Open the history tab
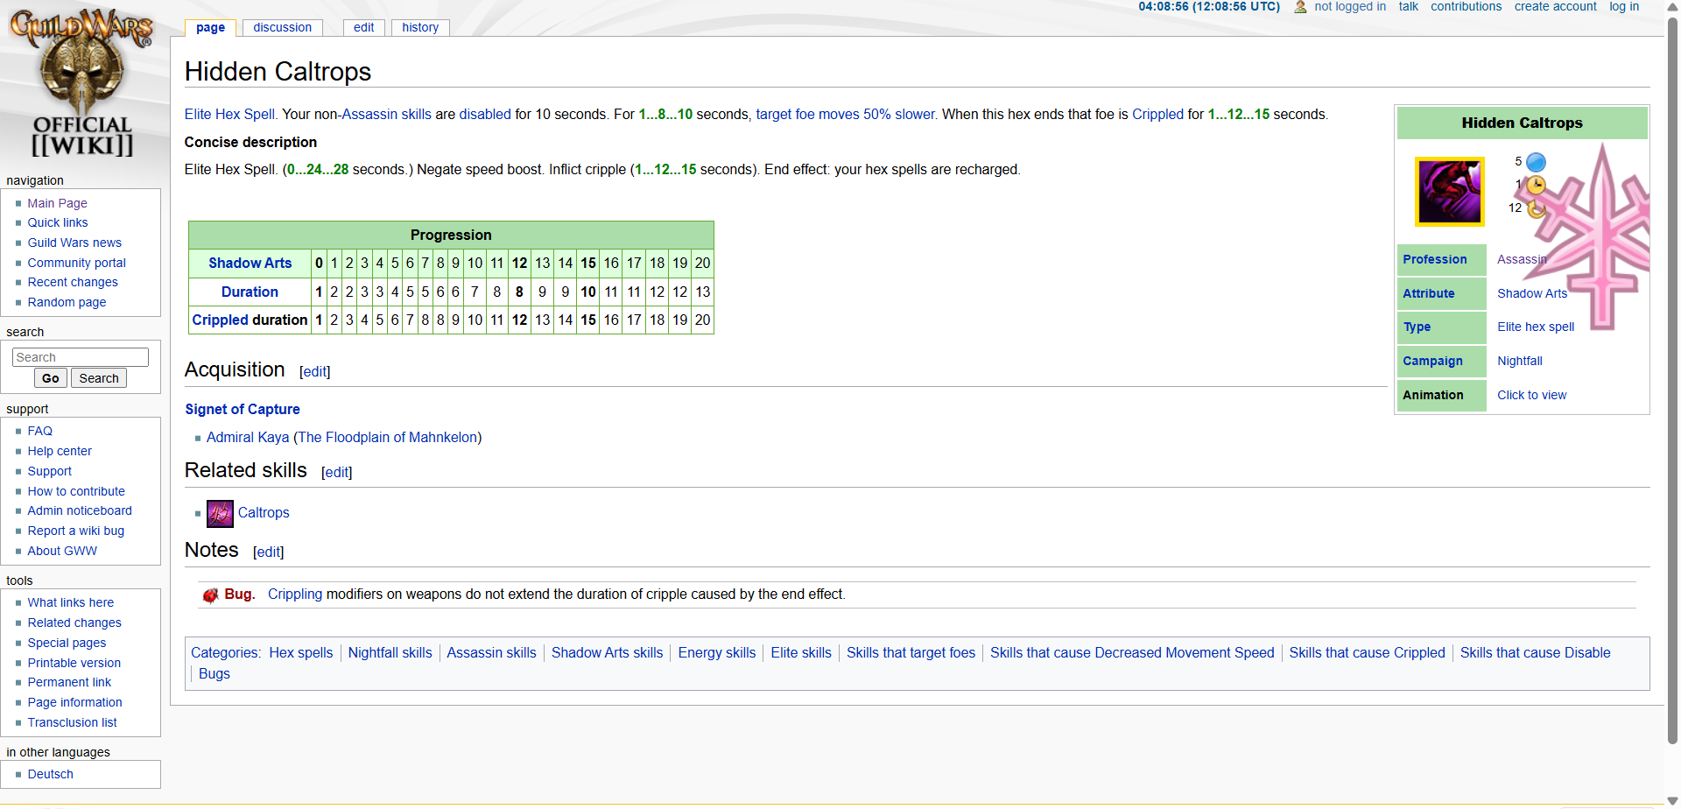 tap(420, 27)
